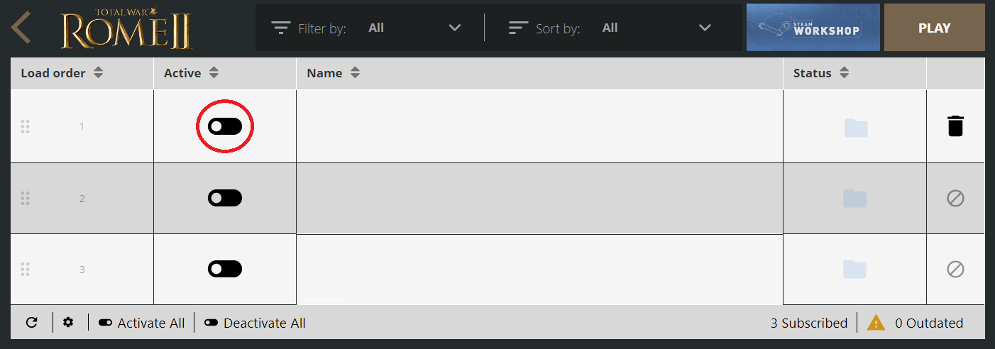995x349 pixels.
Task: Delete the mod in row 1
Action: (x=955, y=126)
